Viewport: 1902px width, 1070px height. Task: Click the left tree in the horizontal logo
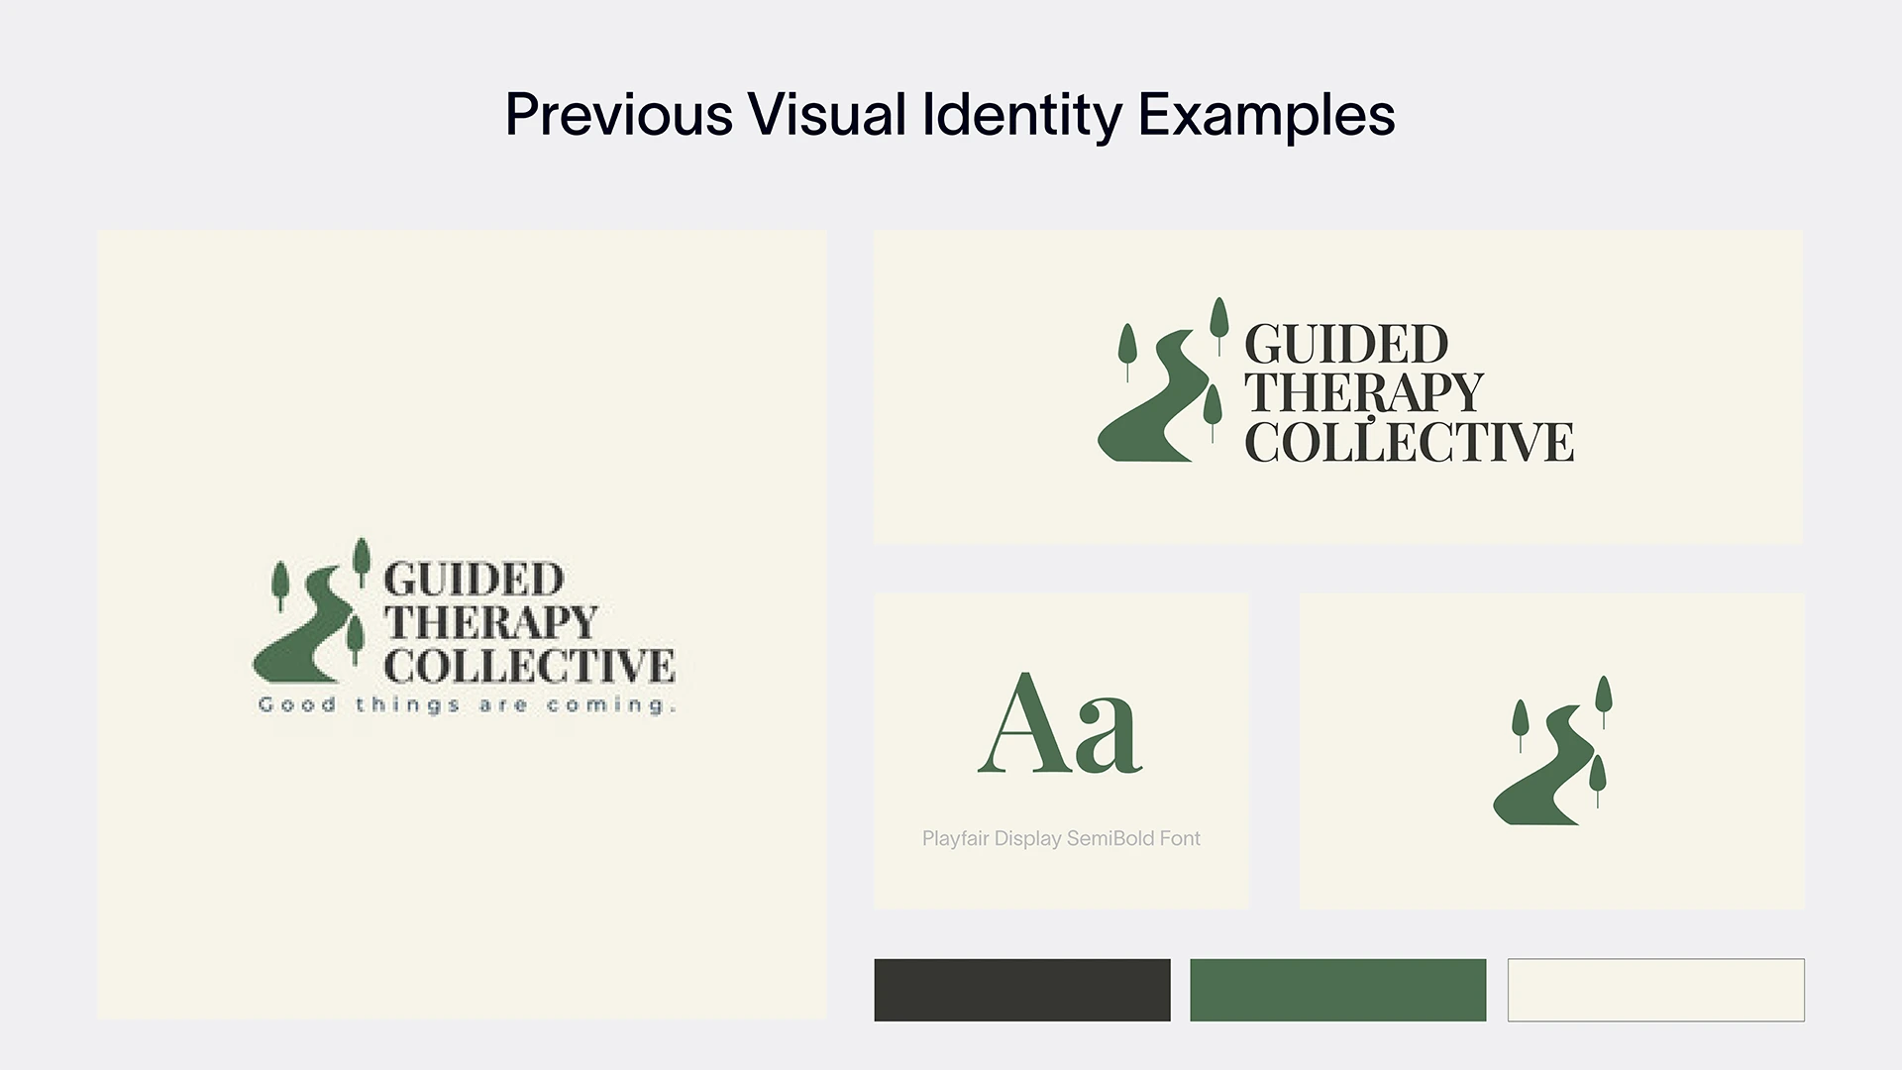tap(1127, 352)
